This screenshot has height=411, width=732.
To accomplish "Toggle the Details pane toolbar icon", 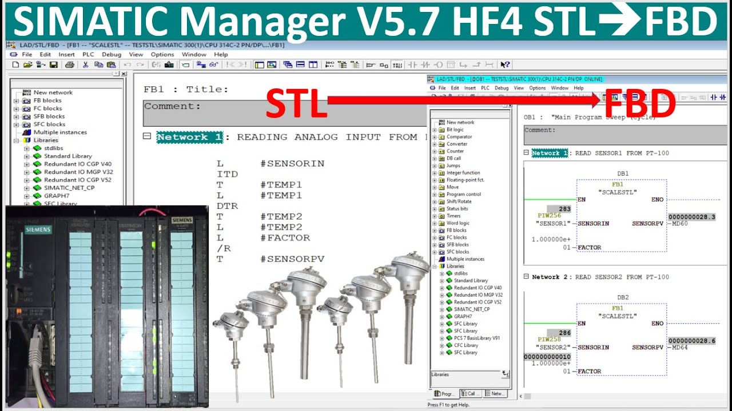I will 272,65.
